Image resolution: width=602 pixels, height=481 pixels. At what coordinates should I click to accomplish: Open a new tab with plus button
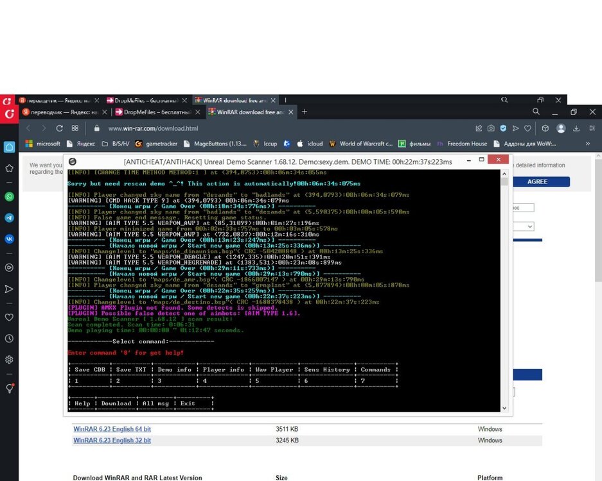[x=305, y=112]
